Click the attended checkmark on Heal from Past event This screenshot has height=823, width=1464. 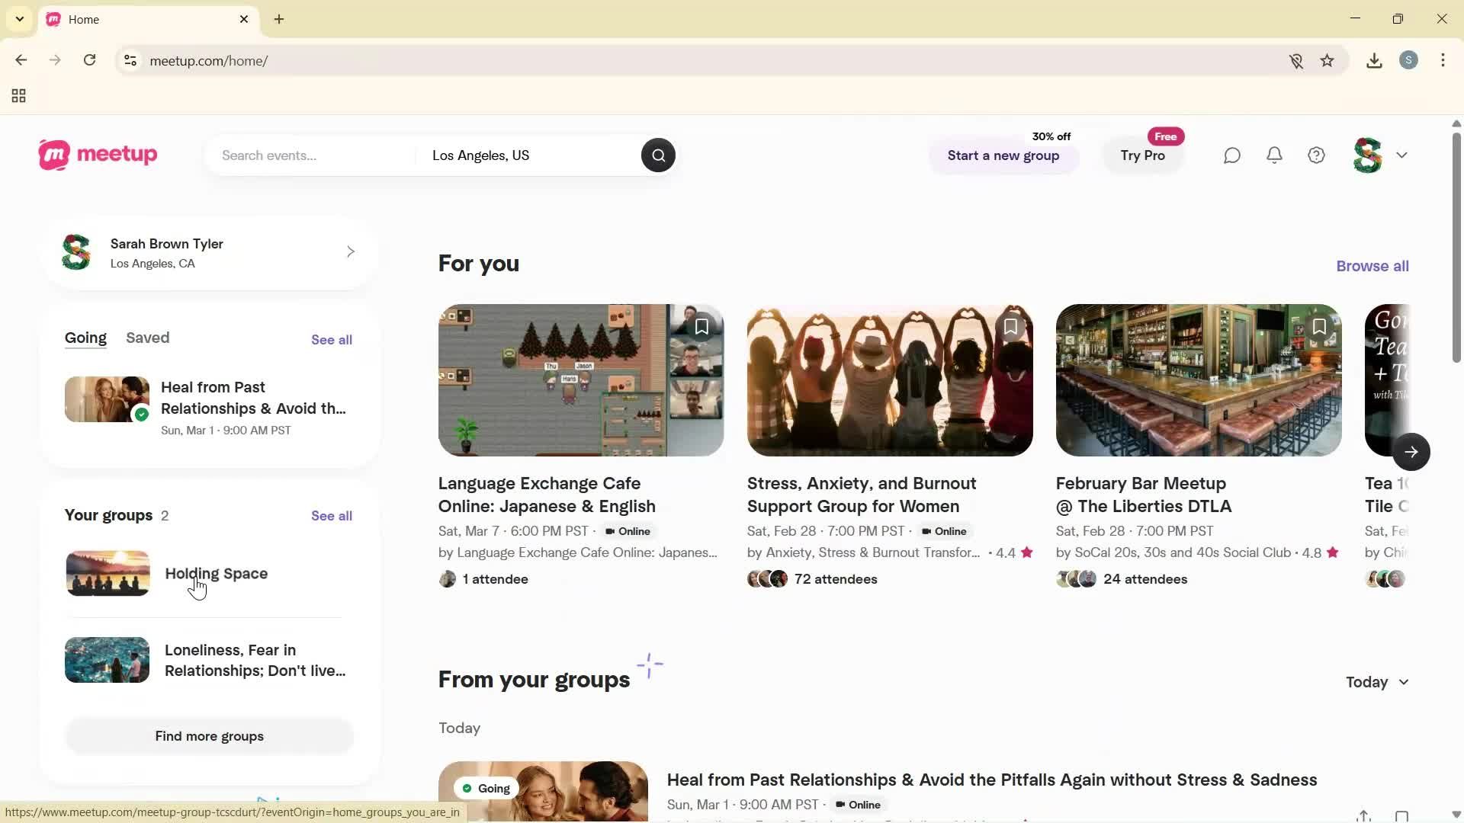[x=142, y=415]
